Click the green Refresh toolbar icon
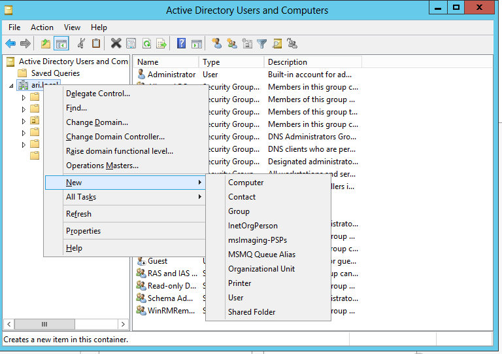Image resolution: width=502 pixels, height=354 pixels. 146,43
